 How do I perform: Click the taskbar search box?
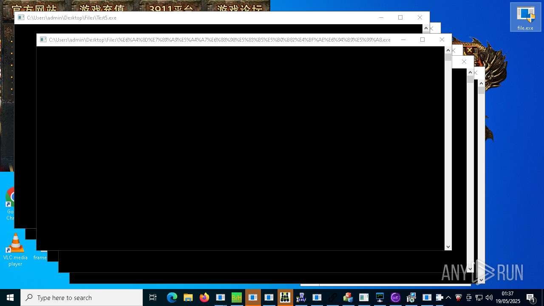click(x=82, y=297)
